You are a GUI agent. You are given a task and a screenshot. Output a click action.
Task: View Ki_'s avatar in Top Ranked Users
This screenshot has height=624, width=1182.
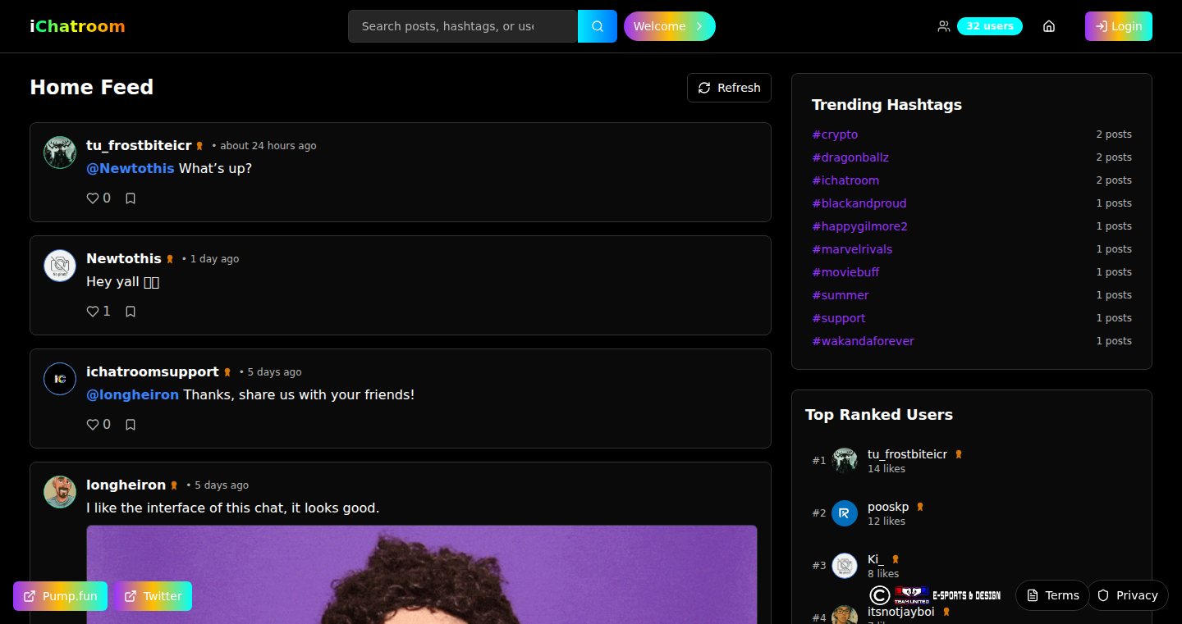(845, 566)
